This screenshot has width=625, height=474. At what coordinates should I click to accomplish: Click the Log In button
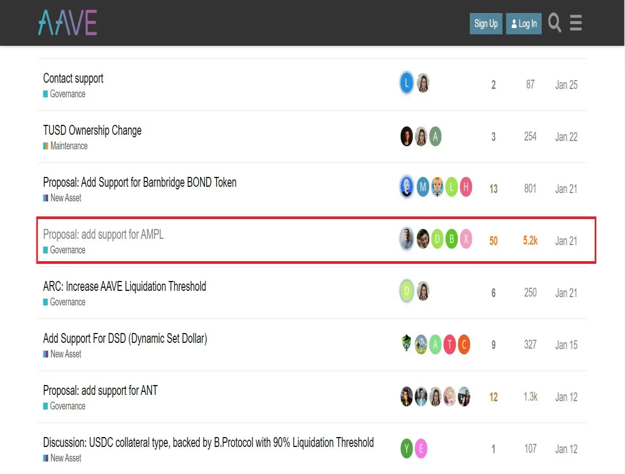click(x=524, y=23)
